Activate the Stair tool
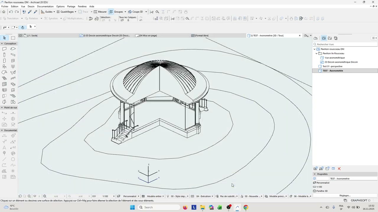378x212 pixels. pos(4,78)
